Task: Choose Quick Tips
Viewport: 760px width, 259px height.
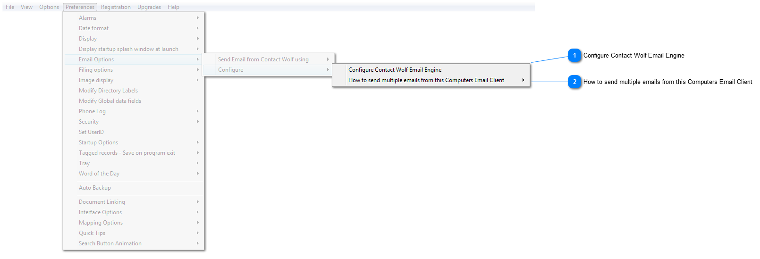Action: (134, 233)
